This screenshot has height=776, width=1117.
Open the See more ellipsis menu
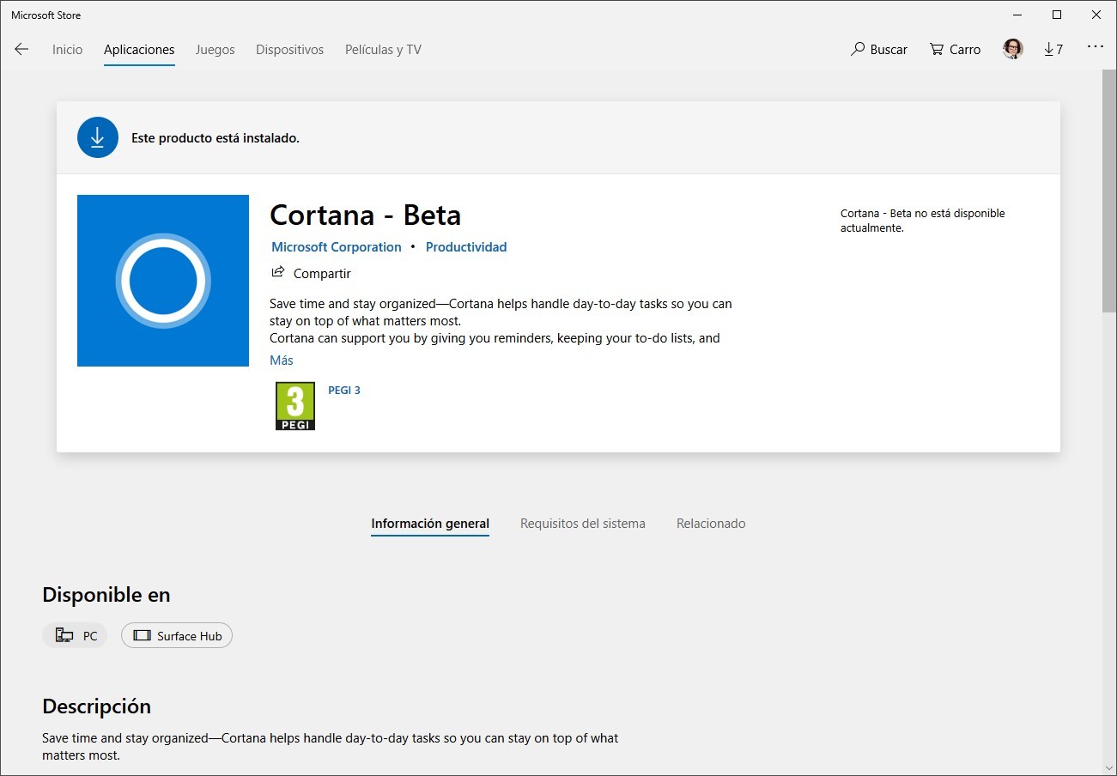click(1096, 47)
